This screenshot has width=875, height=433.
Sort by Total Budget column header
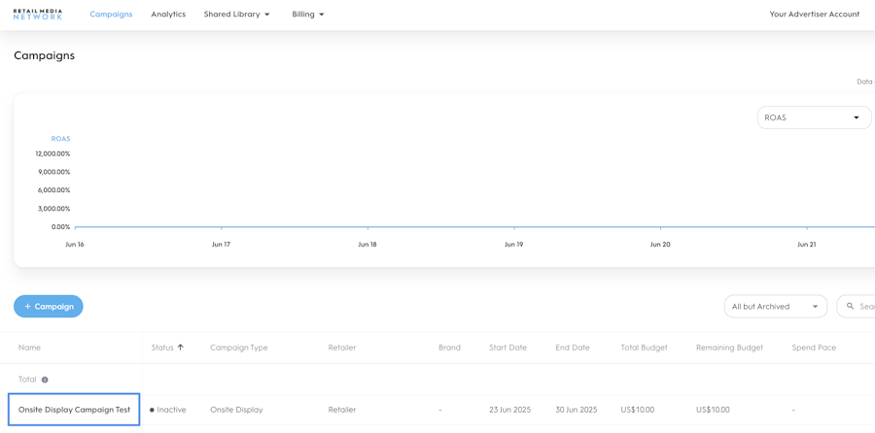(x=644, y=348)
